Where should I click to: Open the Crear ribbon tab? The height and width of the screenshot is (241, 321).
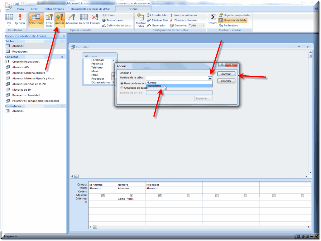pos(34,9)
